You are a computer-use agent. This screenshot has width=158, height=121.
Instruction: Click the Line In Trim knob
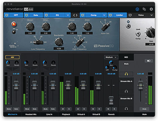[45, 63]
